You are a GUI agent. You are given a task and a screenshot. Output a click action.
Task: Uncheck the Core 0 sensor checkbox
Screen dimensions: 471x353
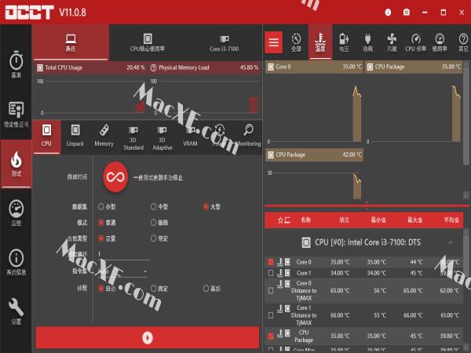pyautogui.click(x=271, y=262)
